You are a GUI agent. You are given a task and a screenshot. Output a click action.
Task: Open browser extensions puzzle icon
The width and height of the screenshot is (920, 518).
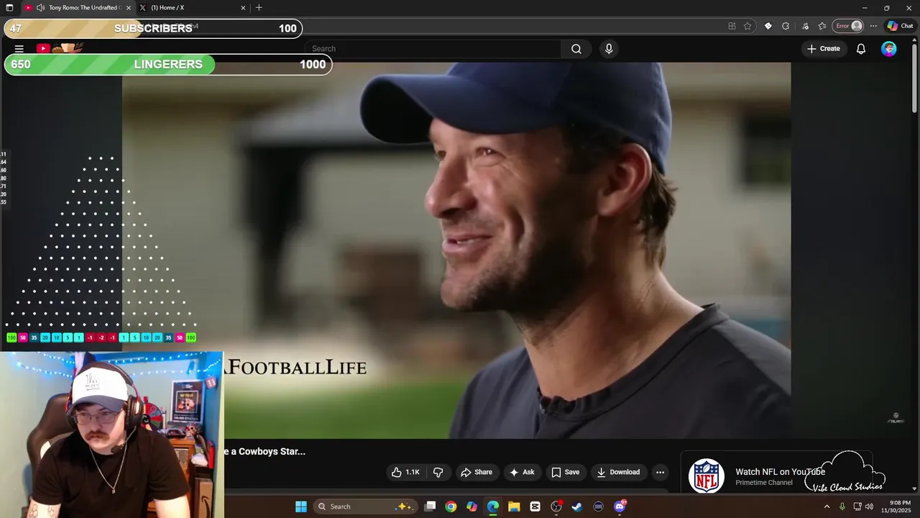click(786, 26)
